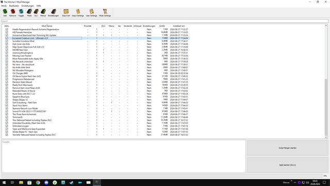
Task: Click the Spiel starten (dx11) button
Action: coord(288,165)
